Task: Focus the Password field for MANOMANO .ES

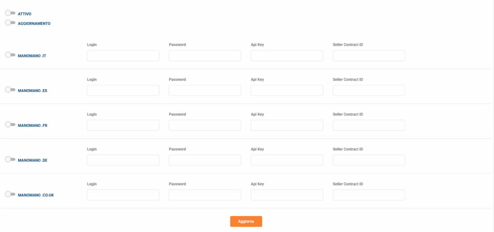Action: tap(205, 90)
